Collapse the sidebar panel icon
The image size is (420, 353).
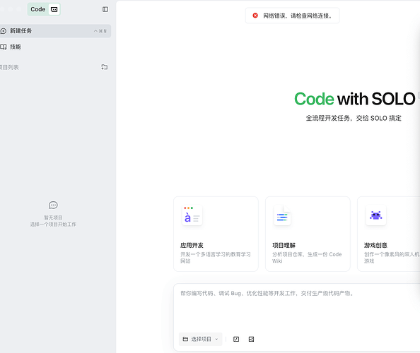click(105, 9)
